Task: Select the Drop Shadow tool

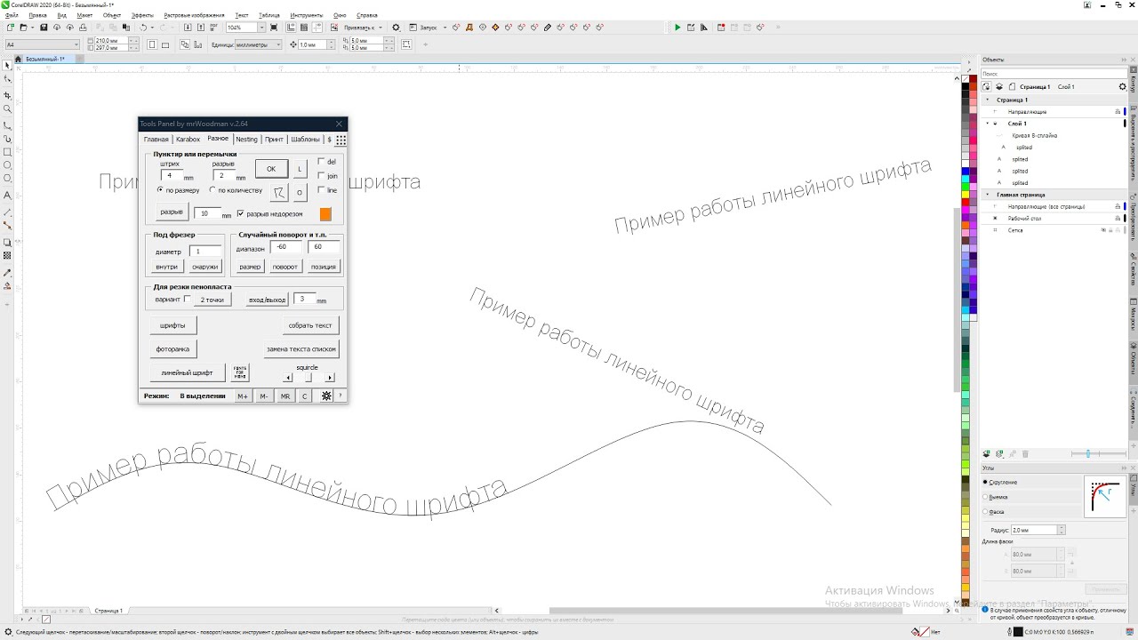Action: coord(7,242)
